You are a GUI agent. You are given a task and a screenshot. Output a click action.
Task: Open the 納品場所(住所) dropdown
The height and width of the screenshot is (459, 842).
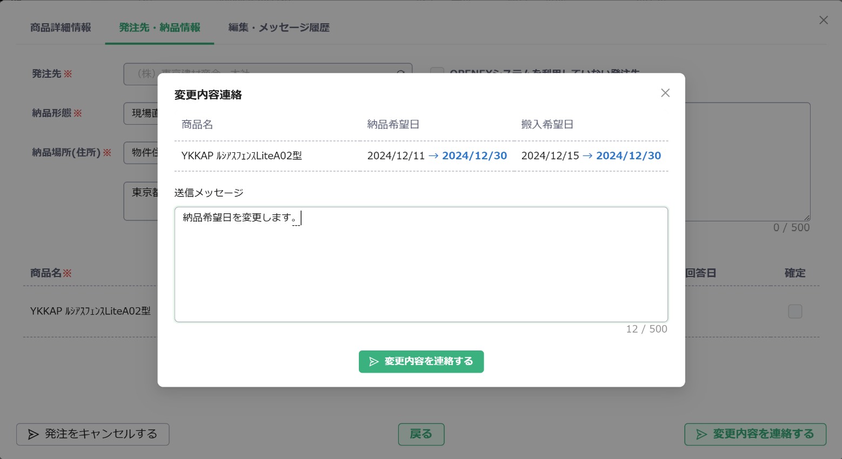(x=141, y=153)
